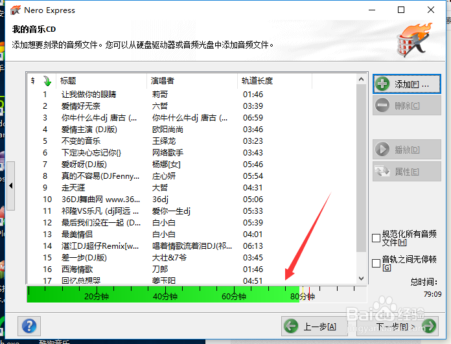
Task: Click total time value 79:09
Action: pyautogui.click(x=432, y=294)
